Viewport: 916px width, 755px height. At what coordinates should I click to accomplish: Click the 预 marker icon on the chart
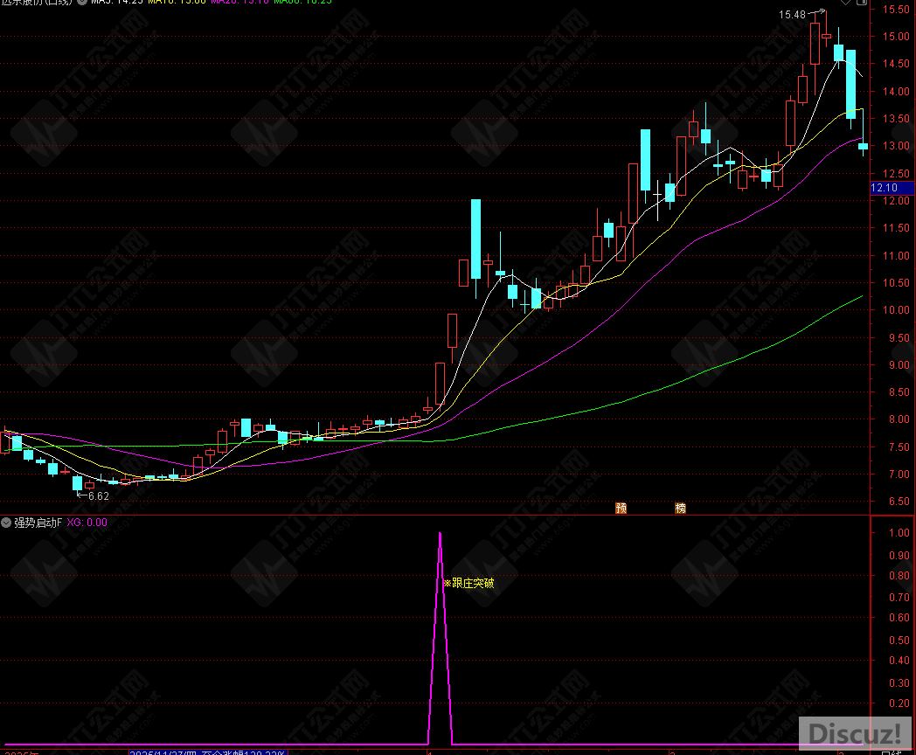click(621, 508)
